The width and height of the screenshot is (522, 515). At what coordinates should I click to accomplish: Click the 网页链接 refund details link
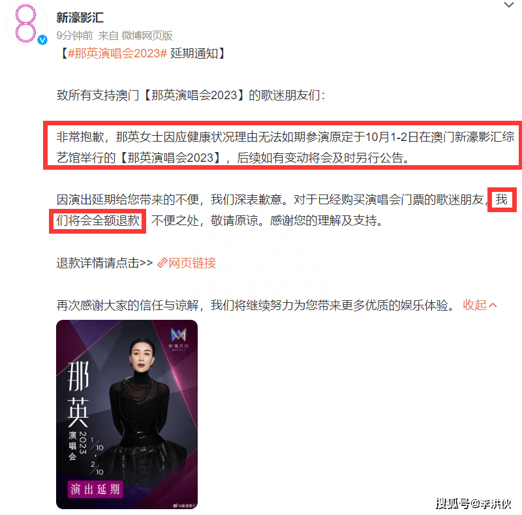[192, 263]
